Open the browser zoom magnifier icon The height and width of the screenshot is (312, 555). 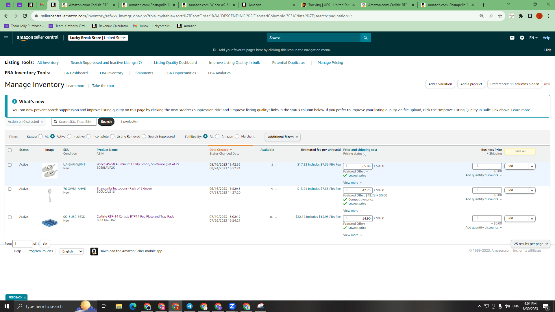(482, 16)
